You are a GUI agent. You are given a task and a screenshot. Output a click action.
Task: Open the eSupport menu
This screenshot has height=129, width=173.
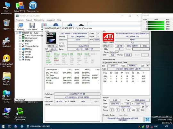click(51, 20)
